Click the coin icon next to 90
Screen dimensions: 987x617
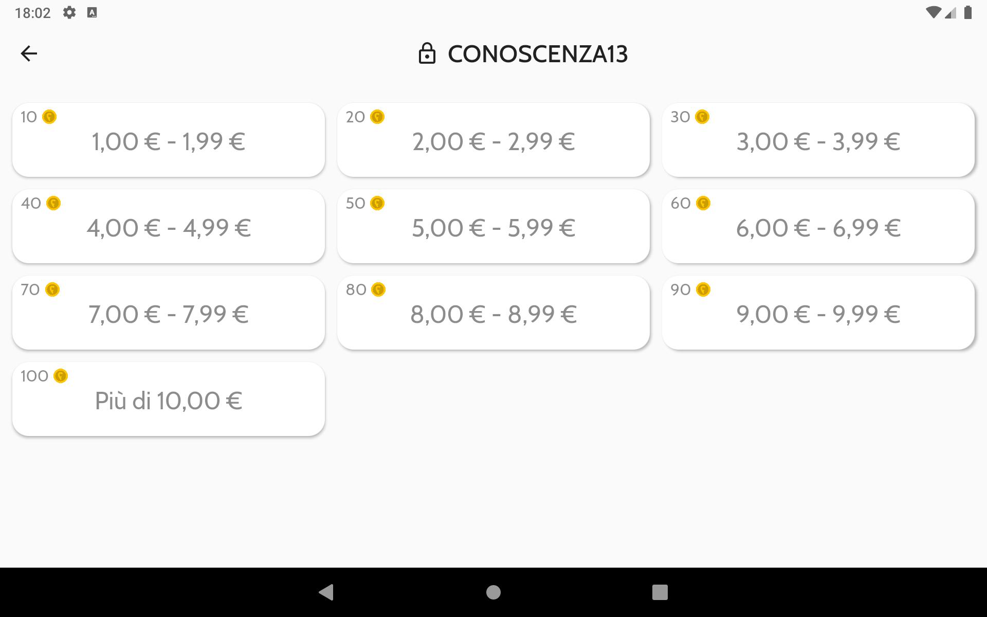coord(703,289)
